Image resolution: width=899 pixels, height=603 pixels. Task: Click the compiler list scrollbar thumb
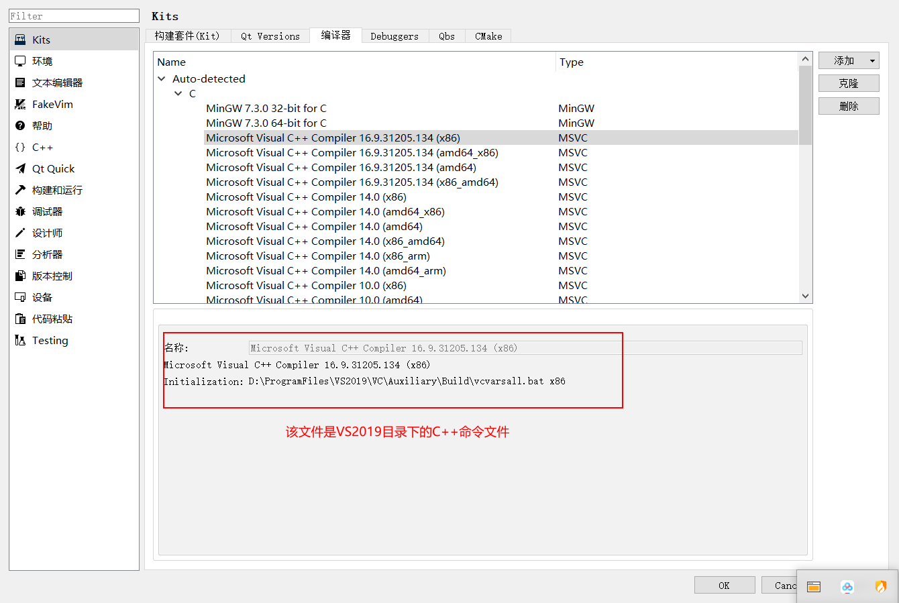click(806, 105)
